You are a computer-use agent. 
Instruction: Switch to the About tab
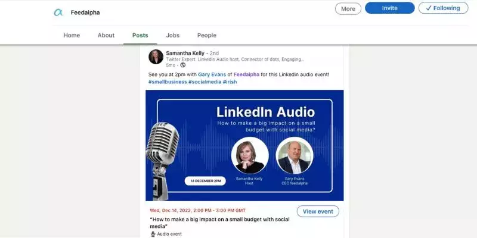tap(106, 35)
